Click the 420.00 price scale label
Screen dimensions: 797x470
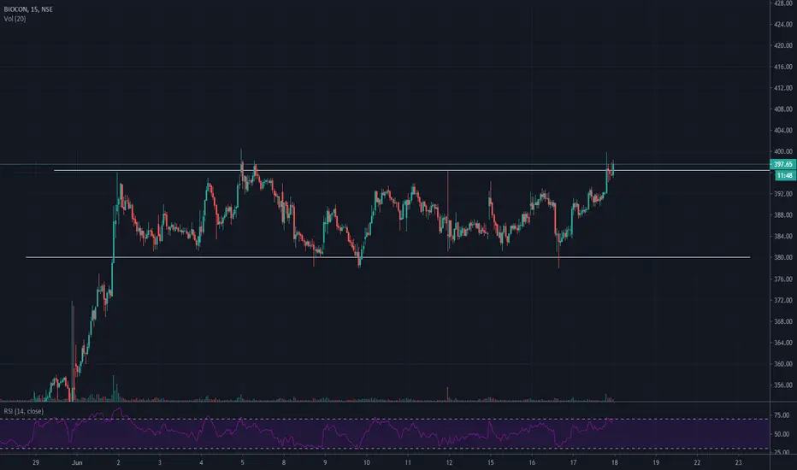click(783, 45)
